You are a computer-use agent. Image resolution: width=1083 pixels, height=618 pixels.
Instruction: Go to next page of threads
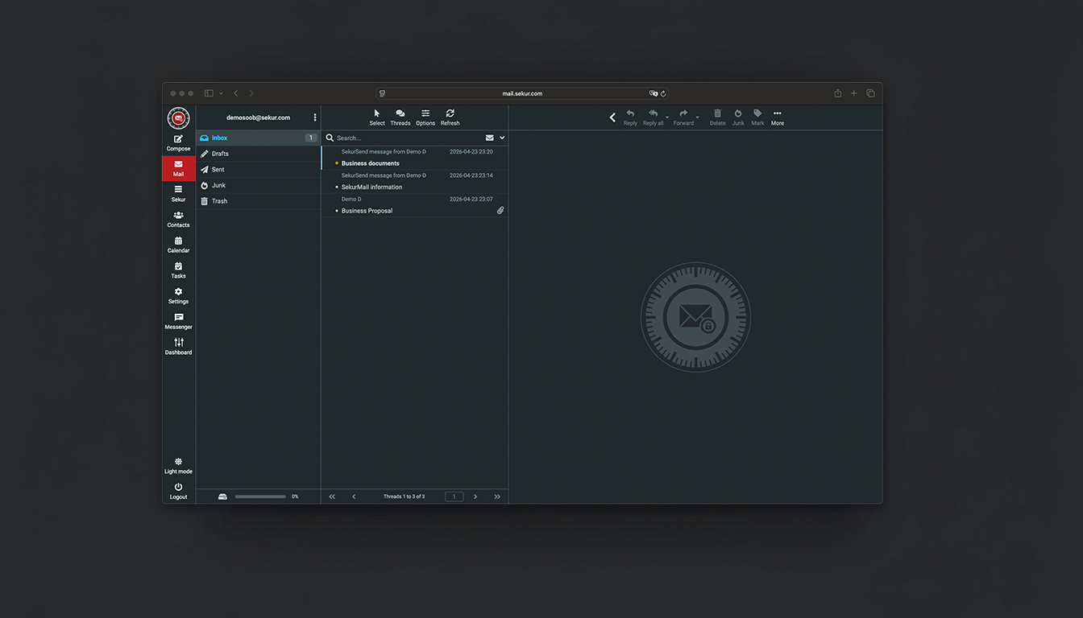475,496
